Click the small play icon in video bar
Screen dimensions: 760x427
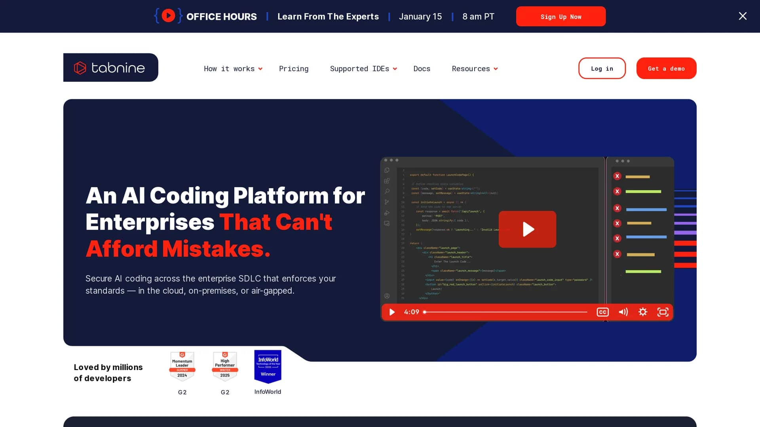tap(392, 312)
